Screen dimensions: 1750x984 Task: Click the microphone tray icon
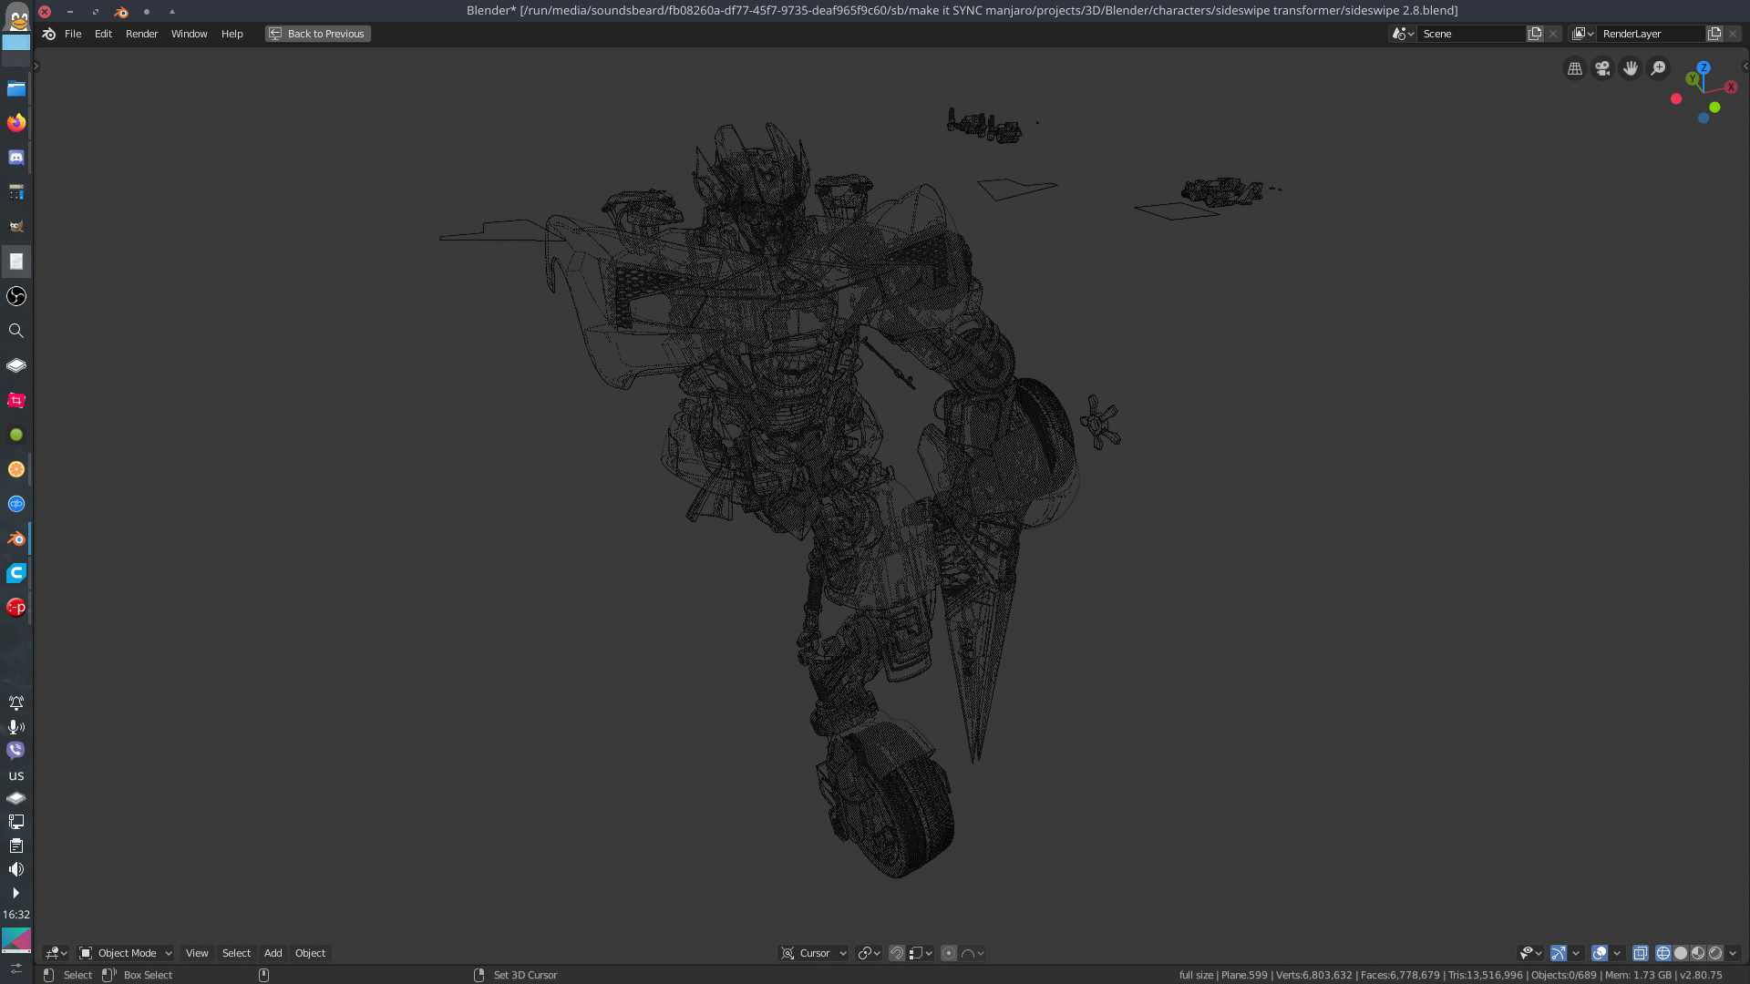(x=16, y=727)
